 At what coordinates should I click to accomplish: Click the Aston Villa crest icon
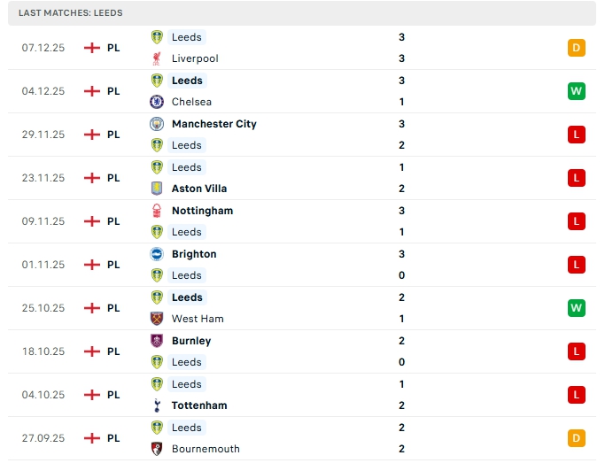157,189
